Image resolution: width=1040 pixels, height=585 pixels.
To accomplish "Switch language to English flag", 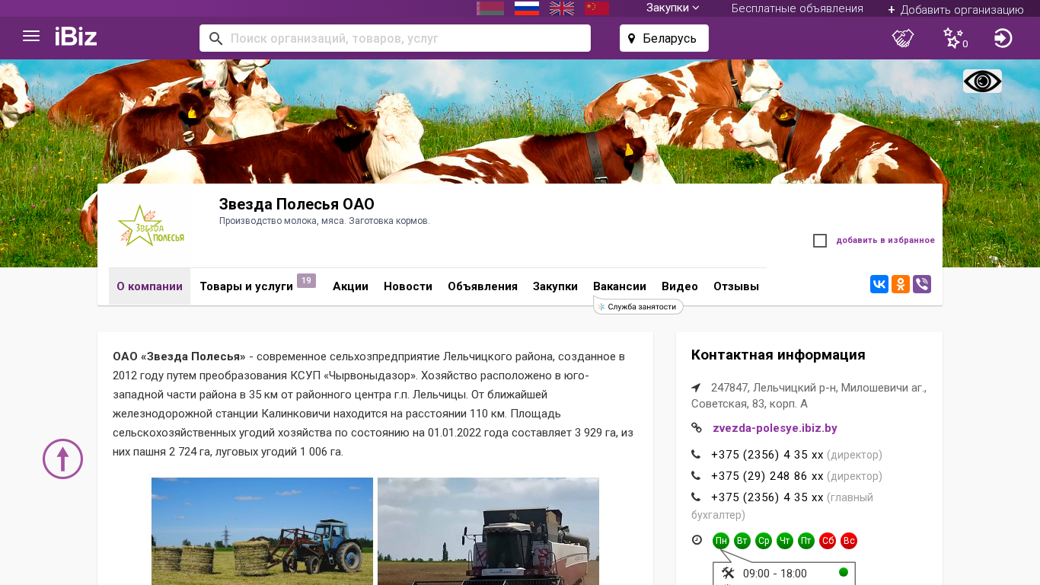I will point(562,8).
